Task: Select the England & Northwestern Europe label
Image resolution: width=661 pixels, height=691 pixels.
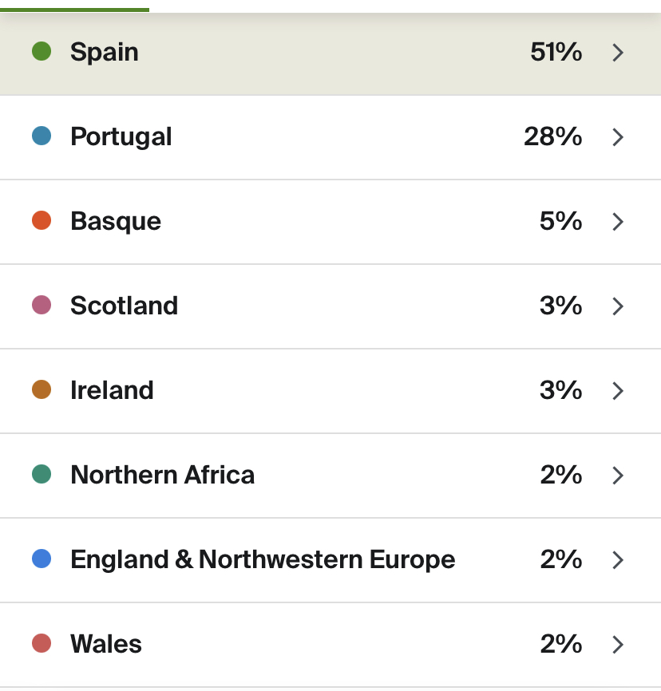Action: 263,560
